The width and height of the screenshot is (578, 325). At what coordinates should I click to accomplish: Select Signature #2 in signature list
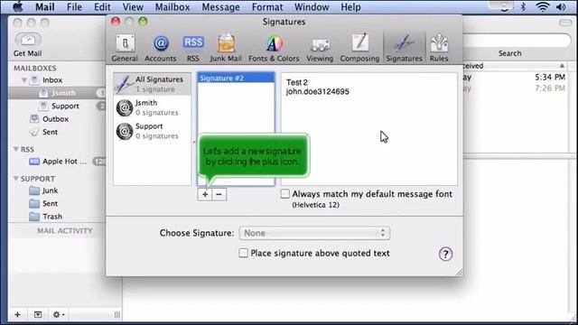tap(236, 79)
